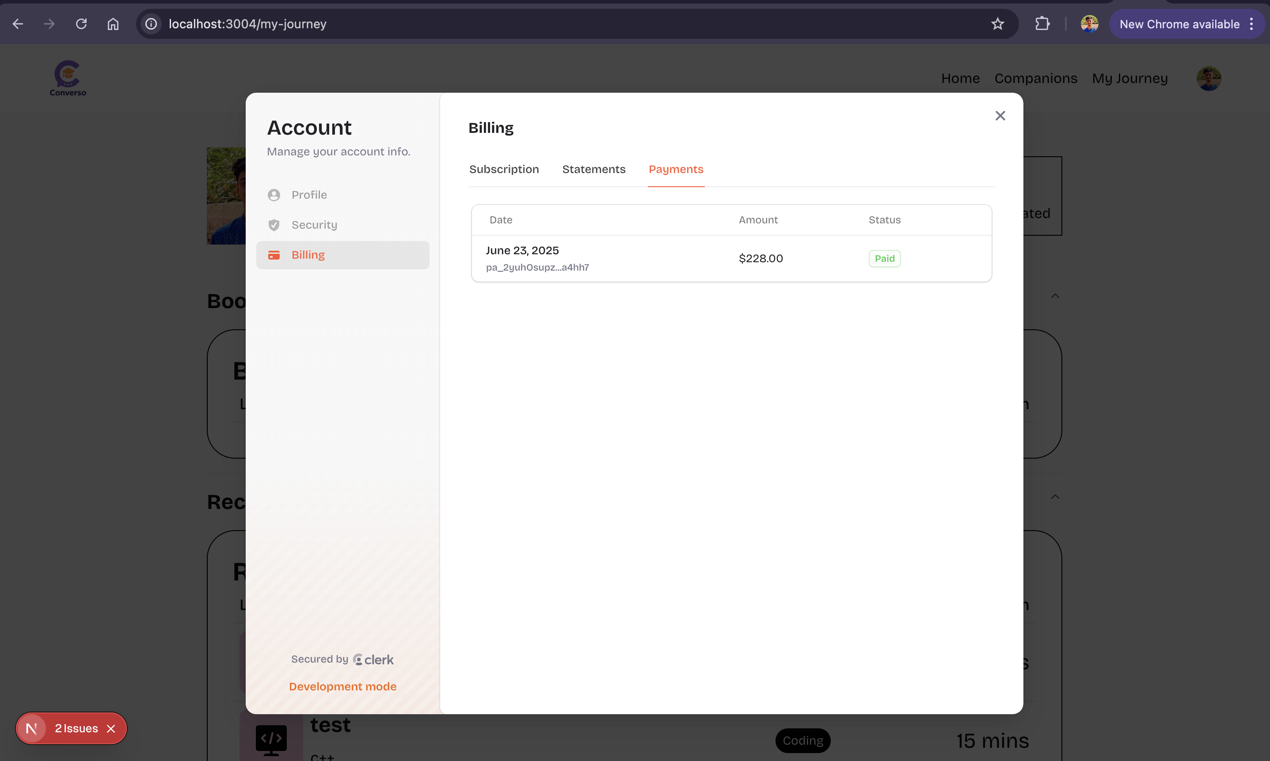Bookmark page with star icon
Screen dimensions: 1270x761
(997, 24)
